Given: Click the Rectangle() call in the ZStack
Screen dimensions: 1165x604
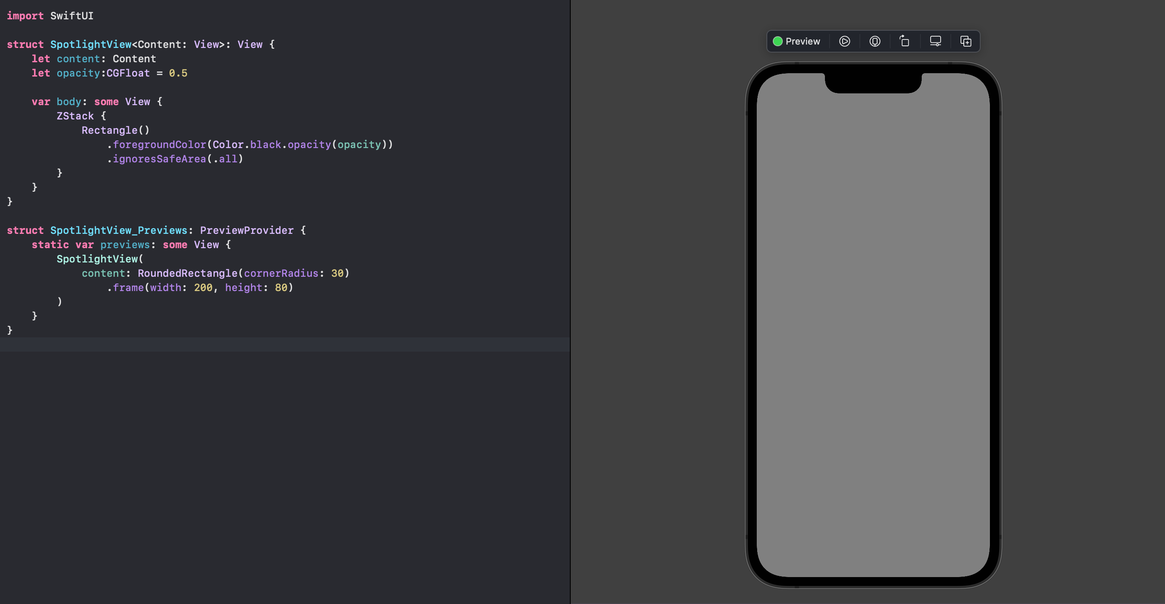Looking at the screenshot, I should click(x=115, y=130).
